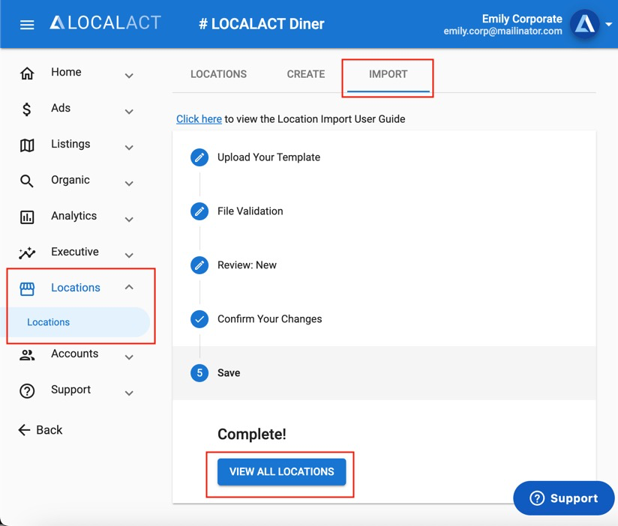The image size is (618, 526).
Task: Click the VIEW ALL LOCATIONS button
Action: click(x=281, y=471)
